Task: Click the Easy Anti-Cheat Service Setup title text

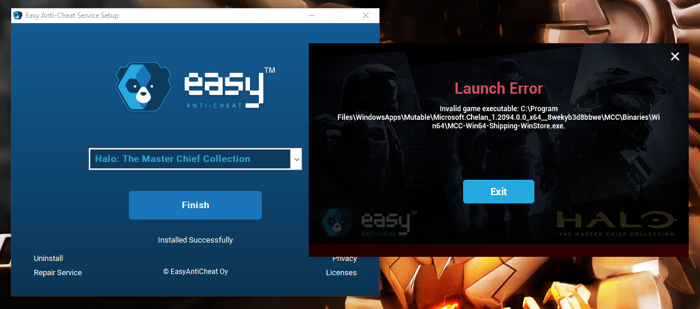Action: 72,15
